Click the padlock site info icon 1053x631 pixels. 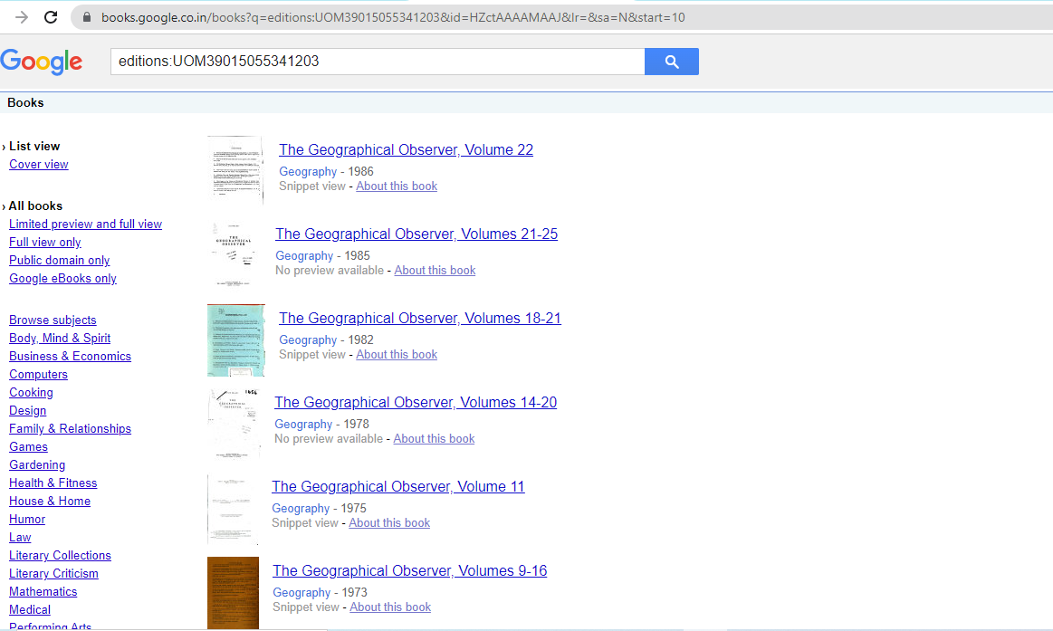pyautogui.click(x=87, y=17)
